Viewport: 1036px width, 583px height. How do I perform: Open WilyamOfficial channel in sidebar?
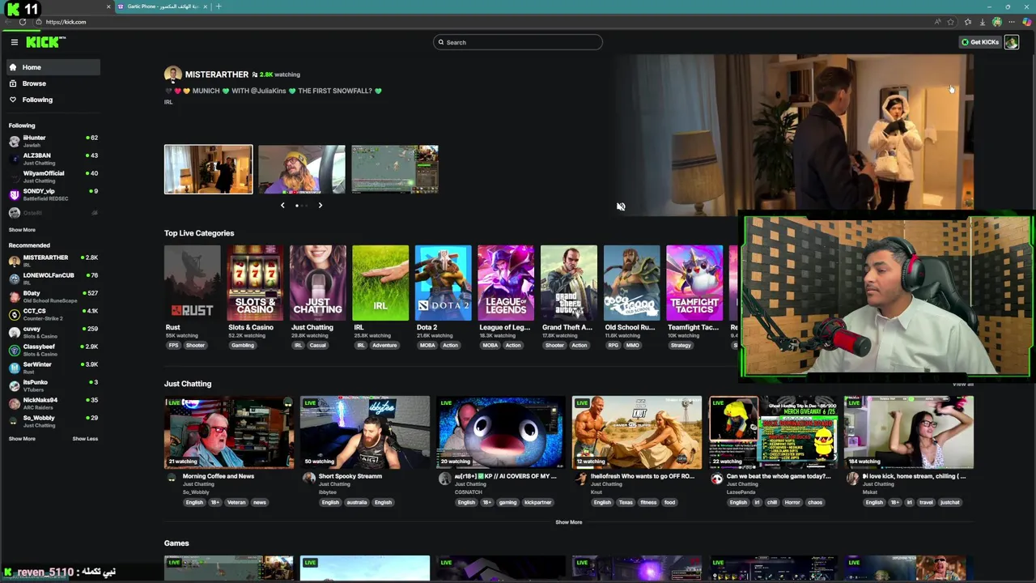53,177
